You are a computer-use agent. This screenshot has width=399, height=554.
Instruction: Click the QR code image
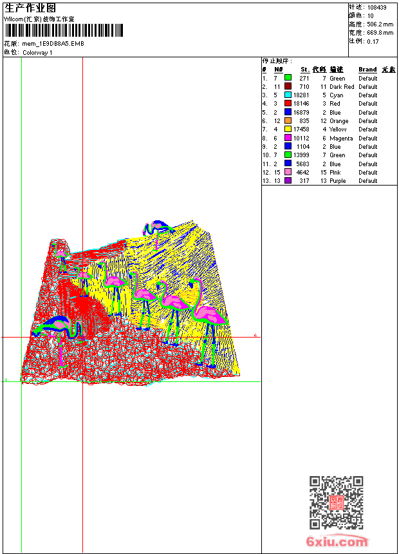[337, 502]
